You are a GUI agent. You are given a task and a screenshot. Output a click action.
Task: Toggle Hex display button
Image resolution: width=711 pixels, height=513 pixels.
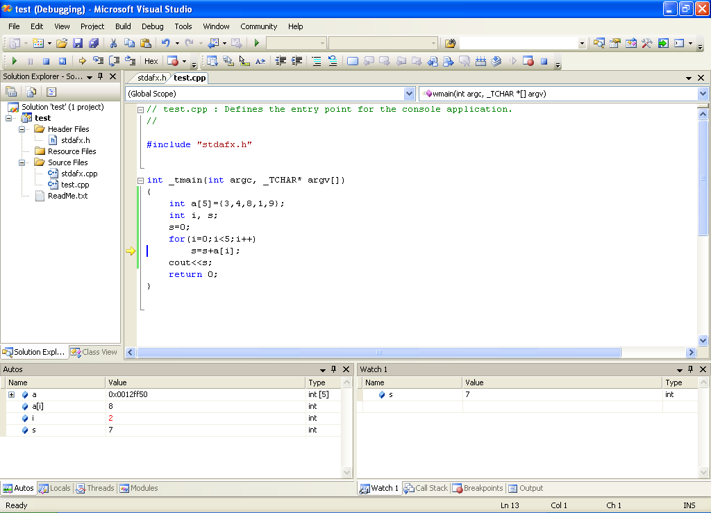151,61
